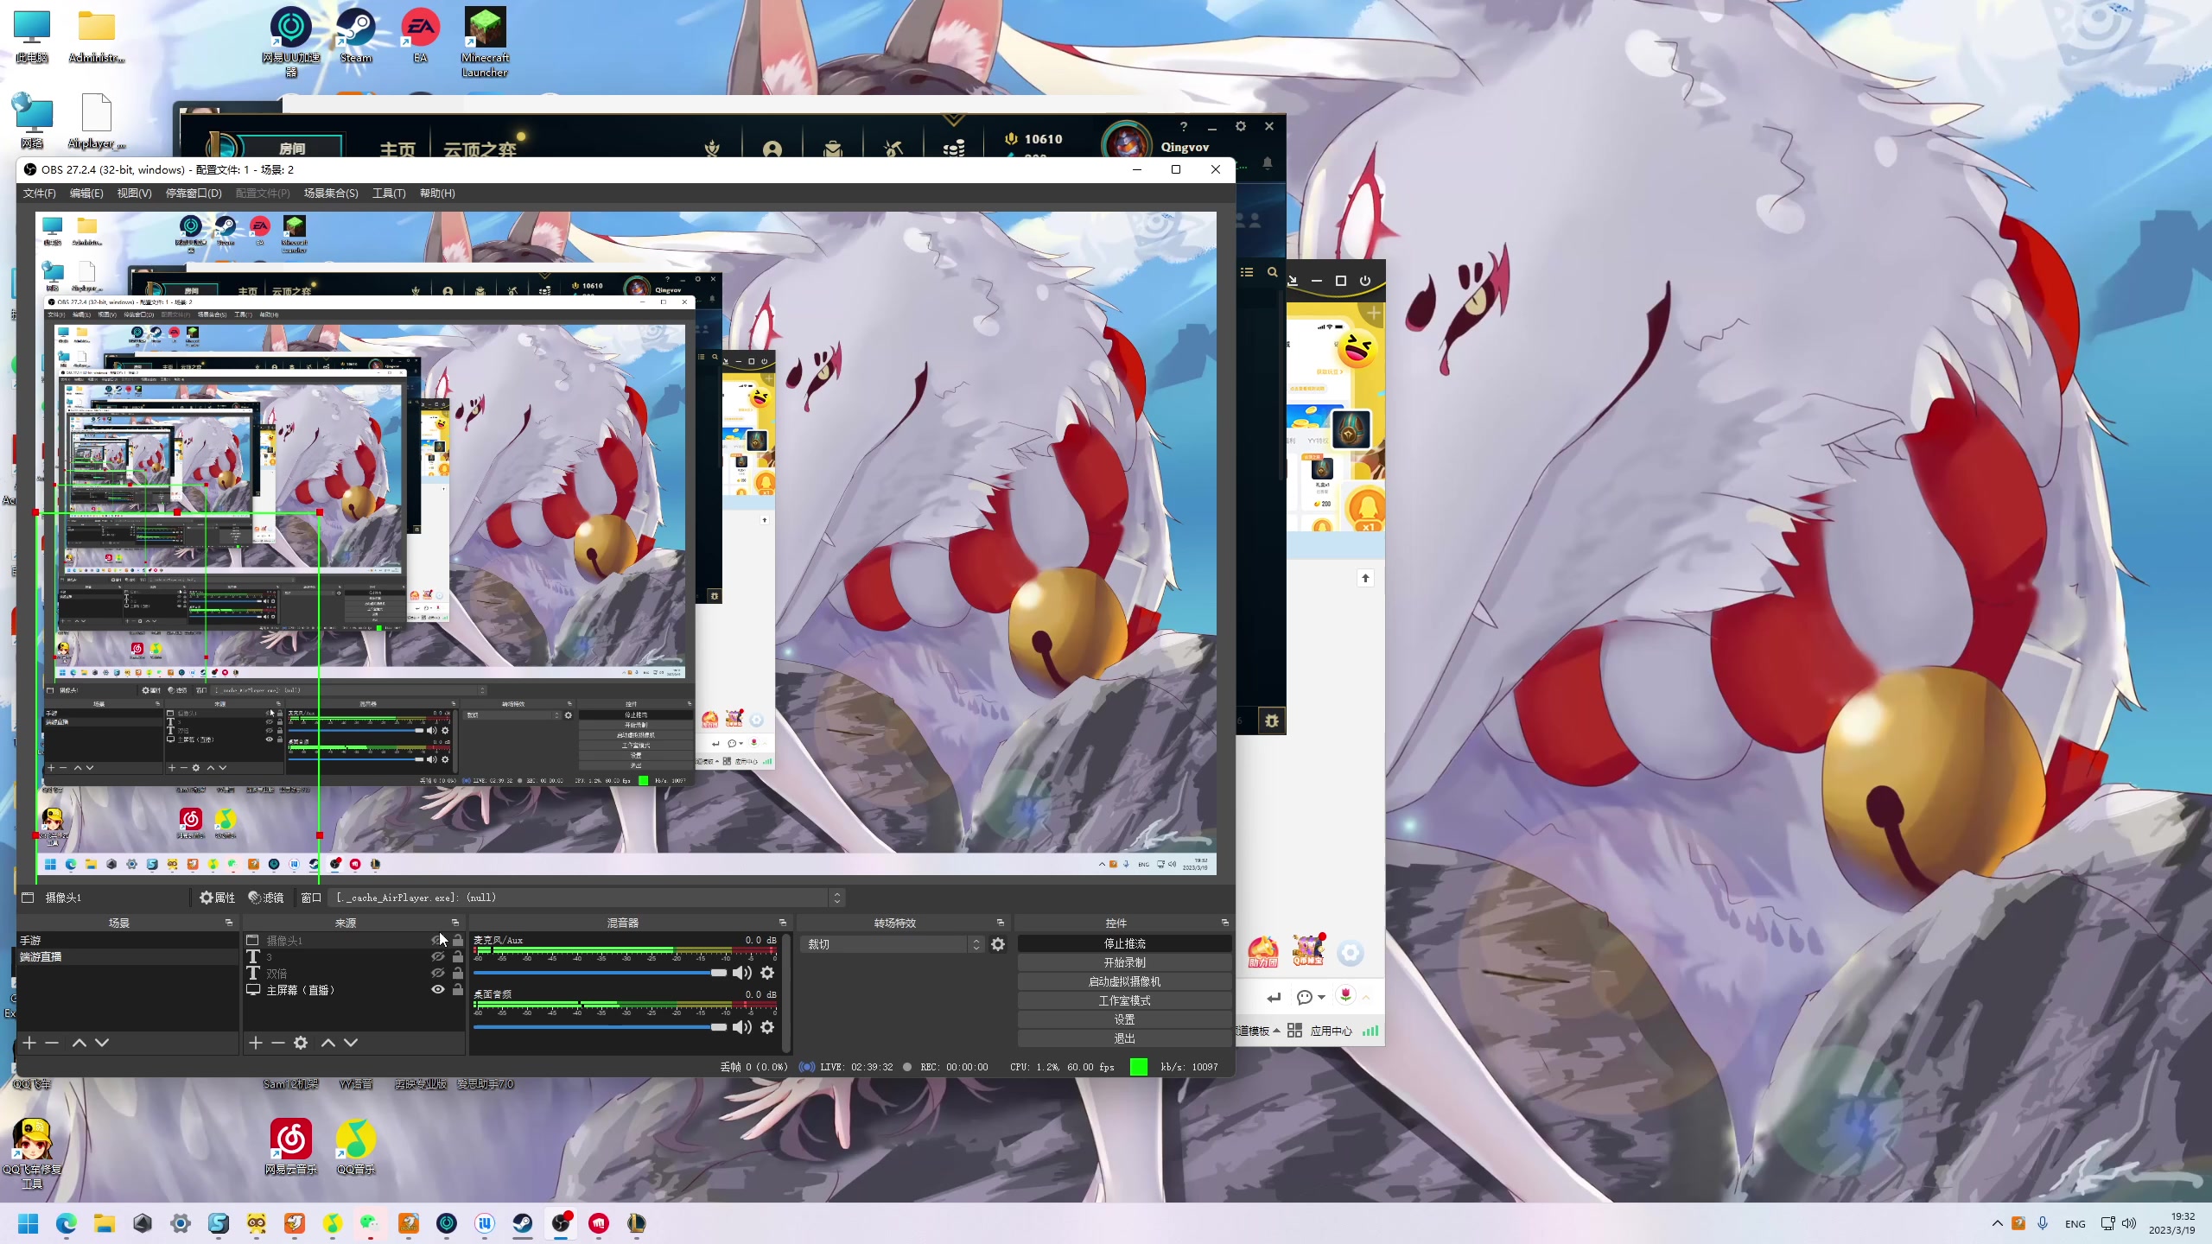Adjust the 麦克风/Aux volume slider
Screen dimensions: 2212x1244
click(601, 973)
